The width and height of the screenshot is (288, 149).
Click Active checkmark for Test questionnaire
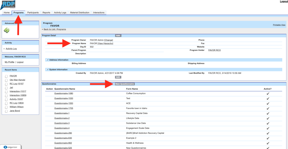268,99
